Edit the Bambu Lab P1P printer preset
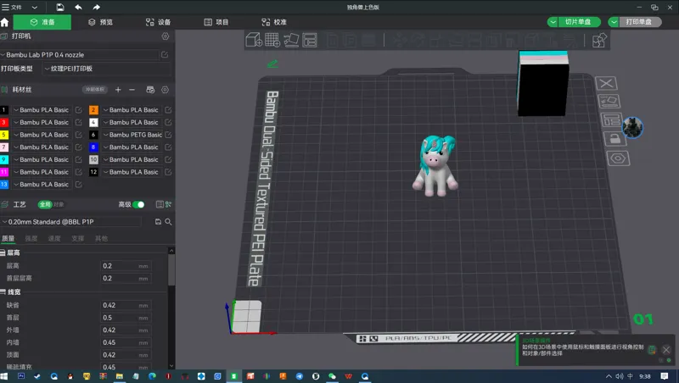 point(165,54)
